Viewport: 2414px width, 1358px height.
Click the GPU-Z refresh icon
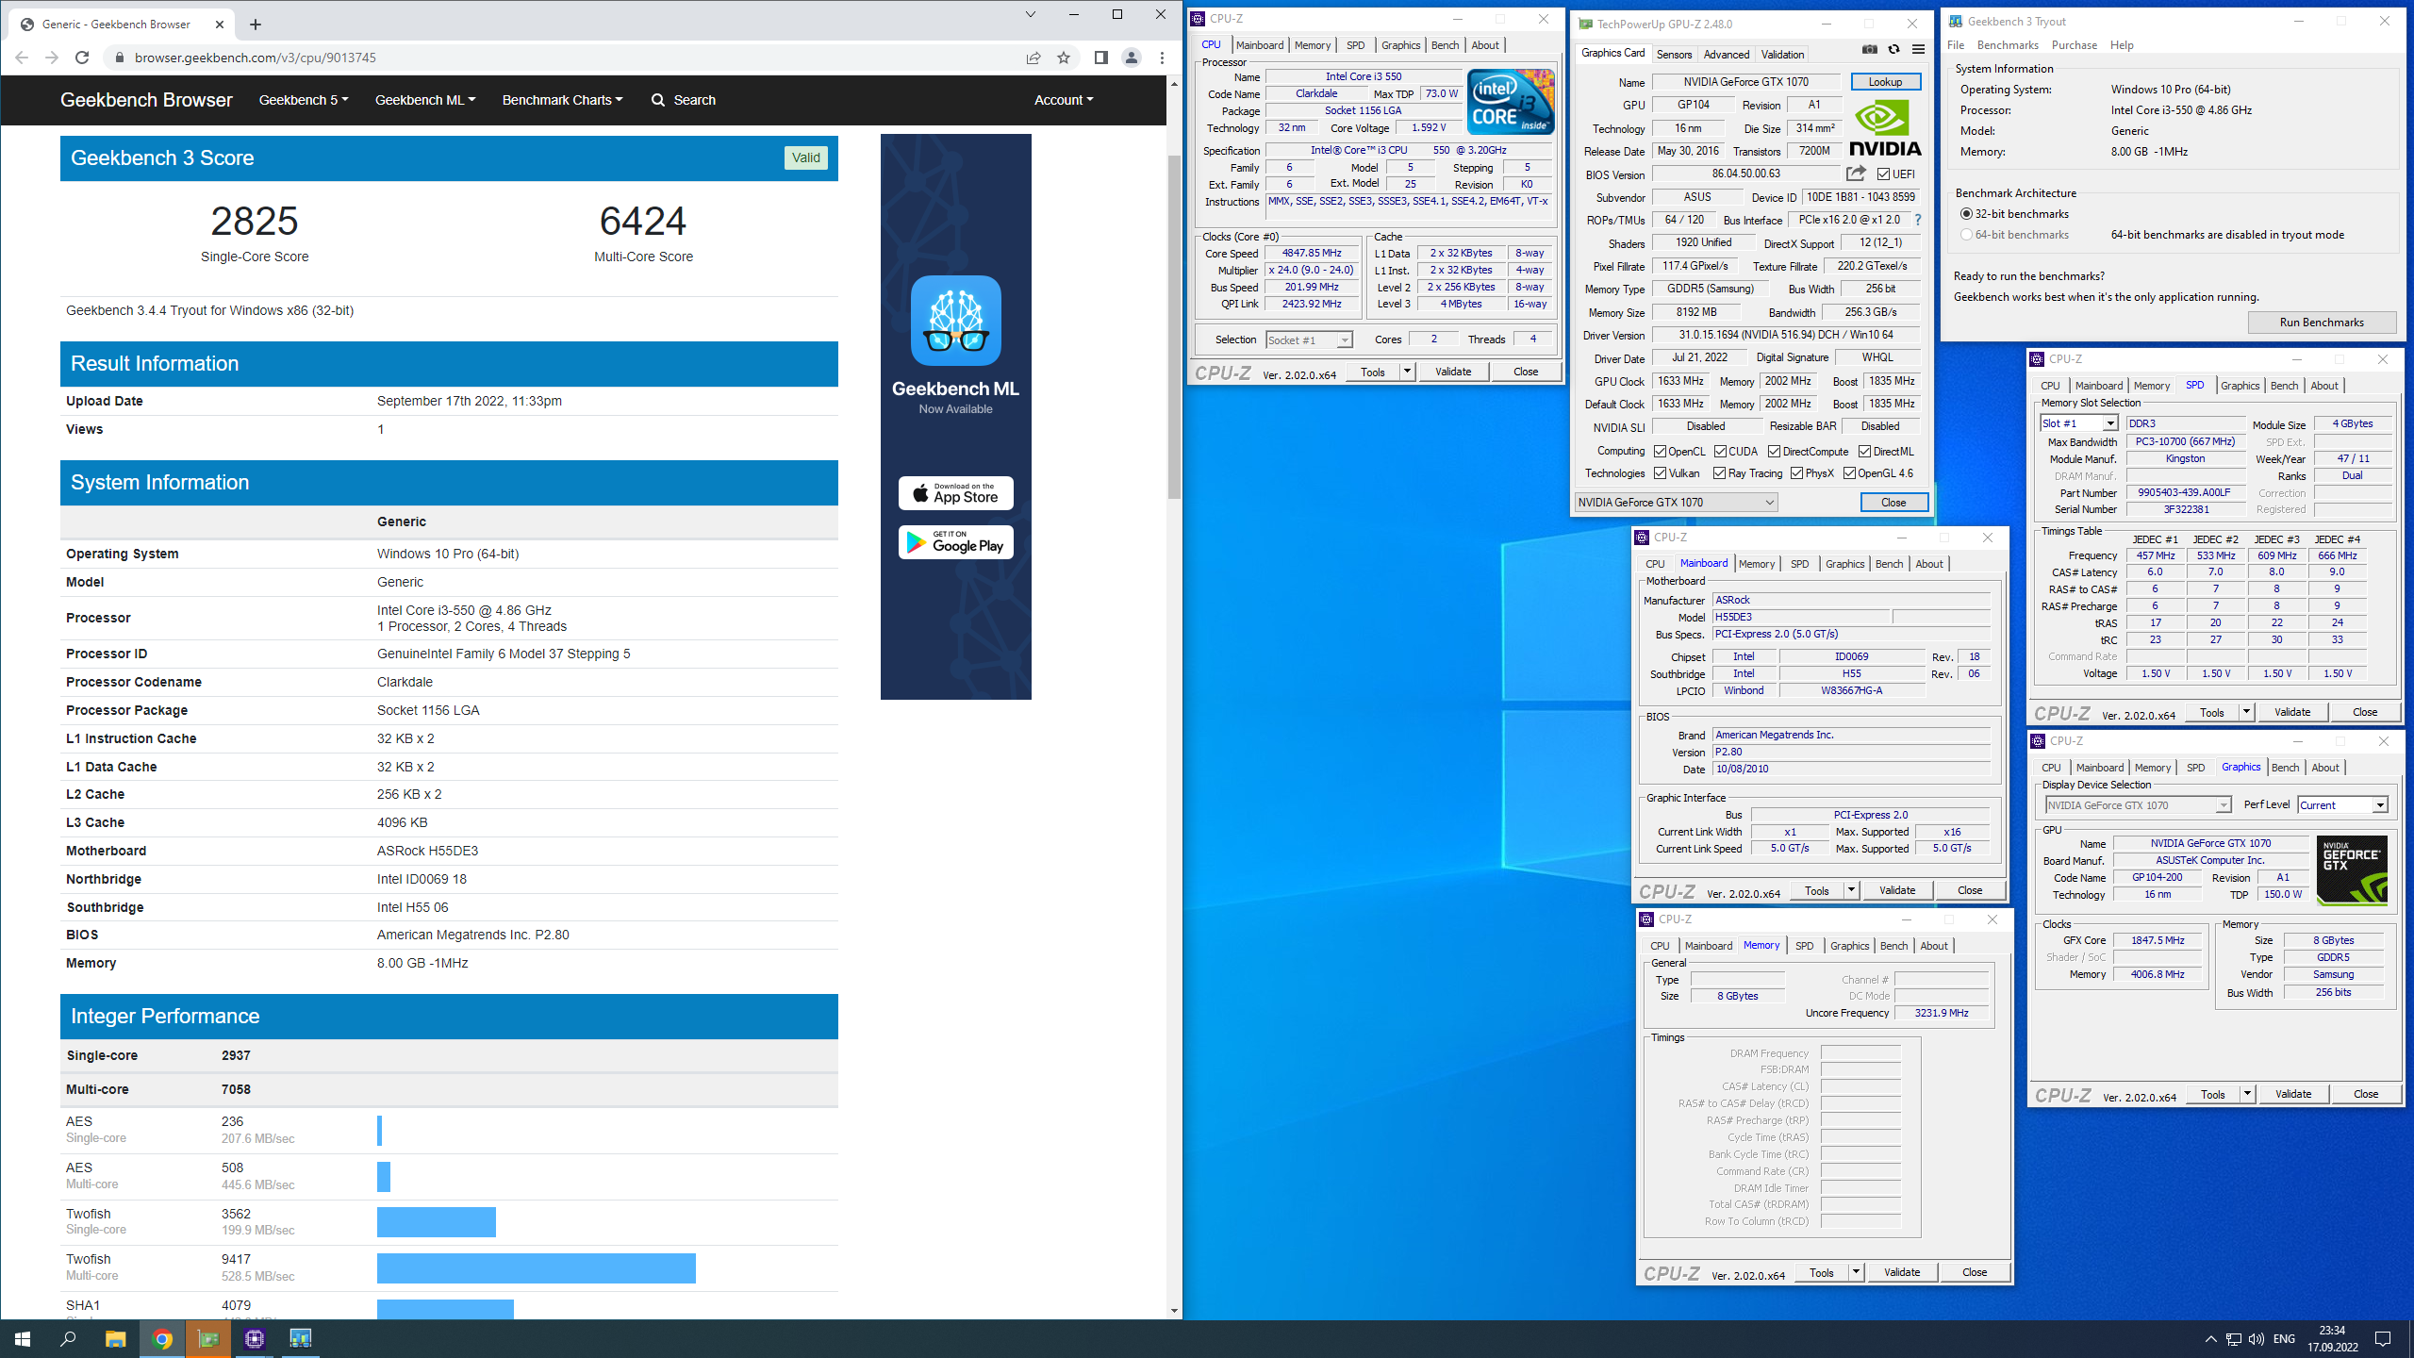pyautogui.click(x=1893, y=49)
